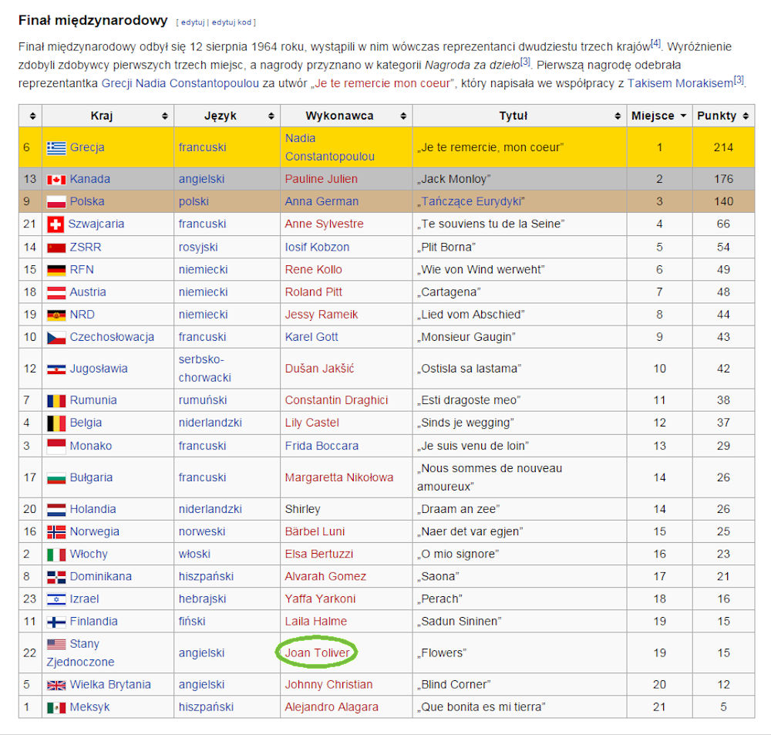The image size is (771, 735).
Task: Open the Joan Toliver red link
Action: coord(317,653)
